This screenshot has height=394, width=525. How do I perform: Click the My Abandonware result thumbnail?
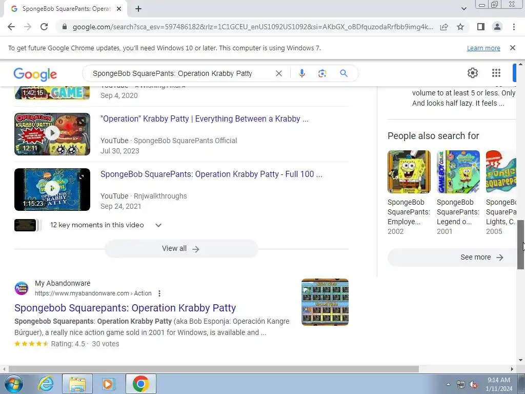325,302
